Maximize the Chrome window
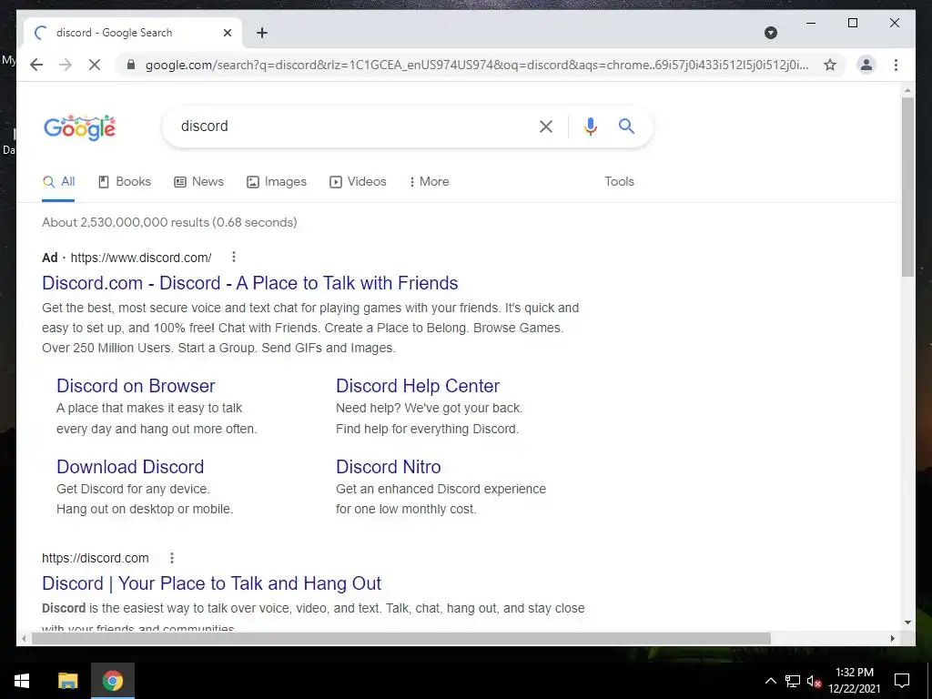932x699 pixels. pos(852,23)
